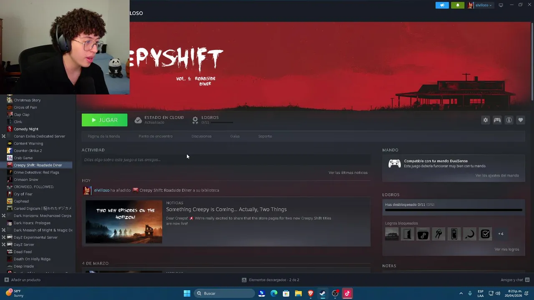Open Soporte tab
The image size is (534, 300).
(265, 136)
